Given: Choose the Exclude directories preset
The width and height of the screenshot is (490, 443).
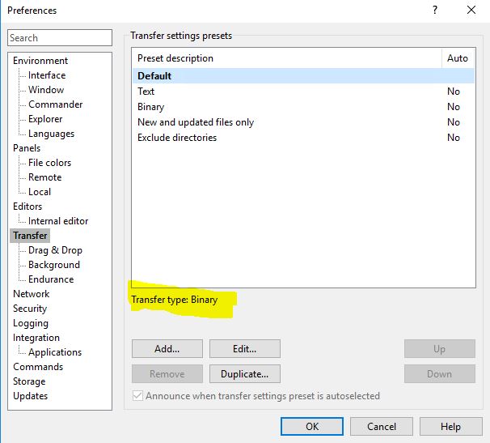Looking at the screenshot, I should click(x=177, y=138).
